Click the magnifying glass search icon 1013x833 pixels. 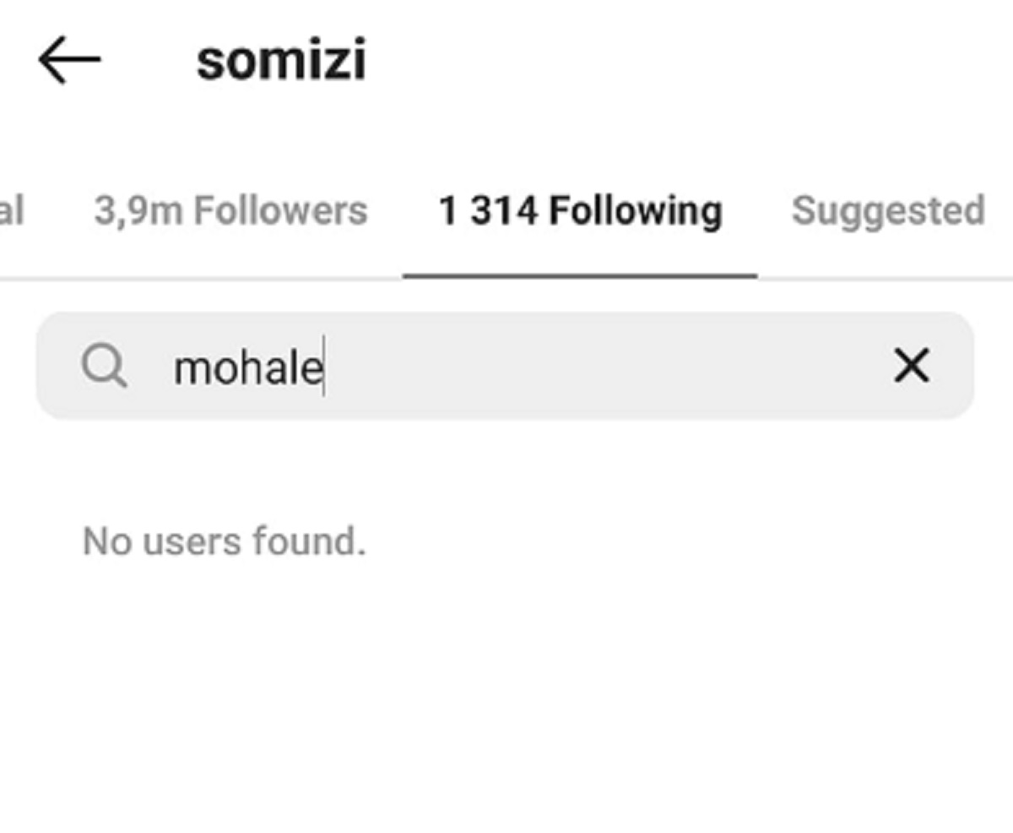(105, 366)
